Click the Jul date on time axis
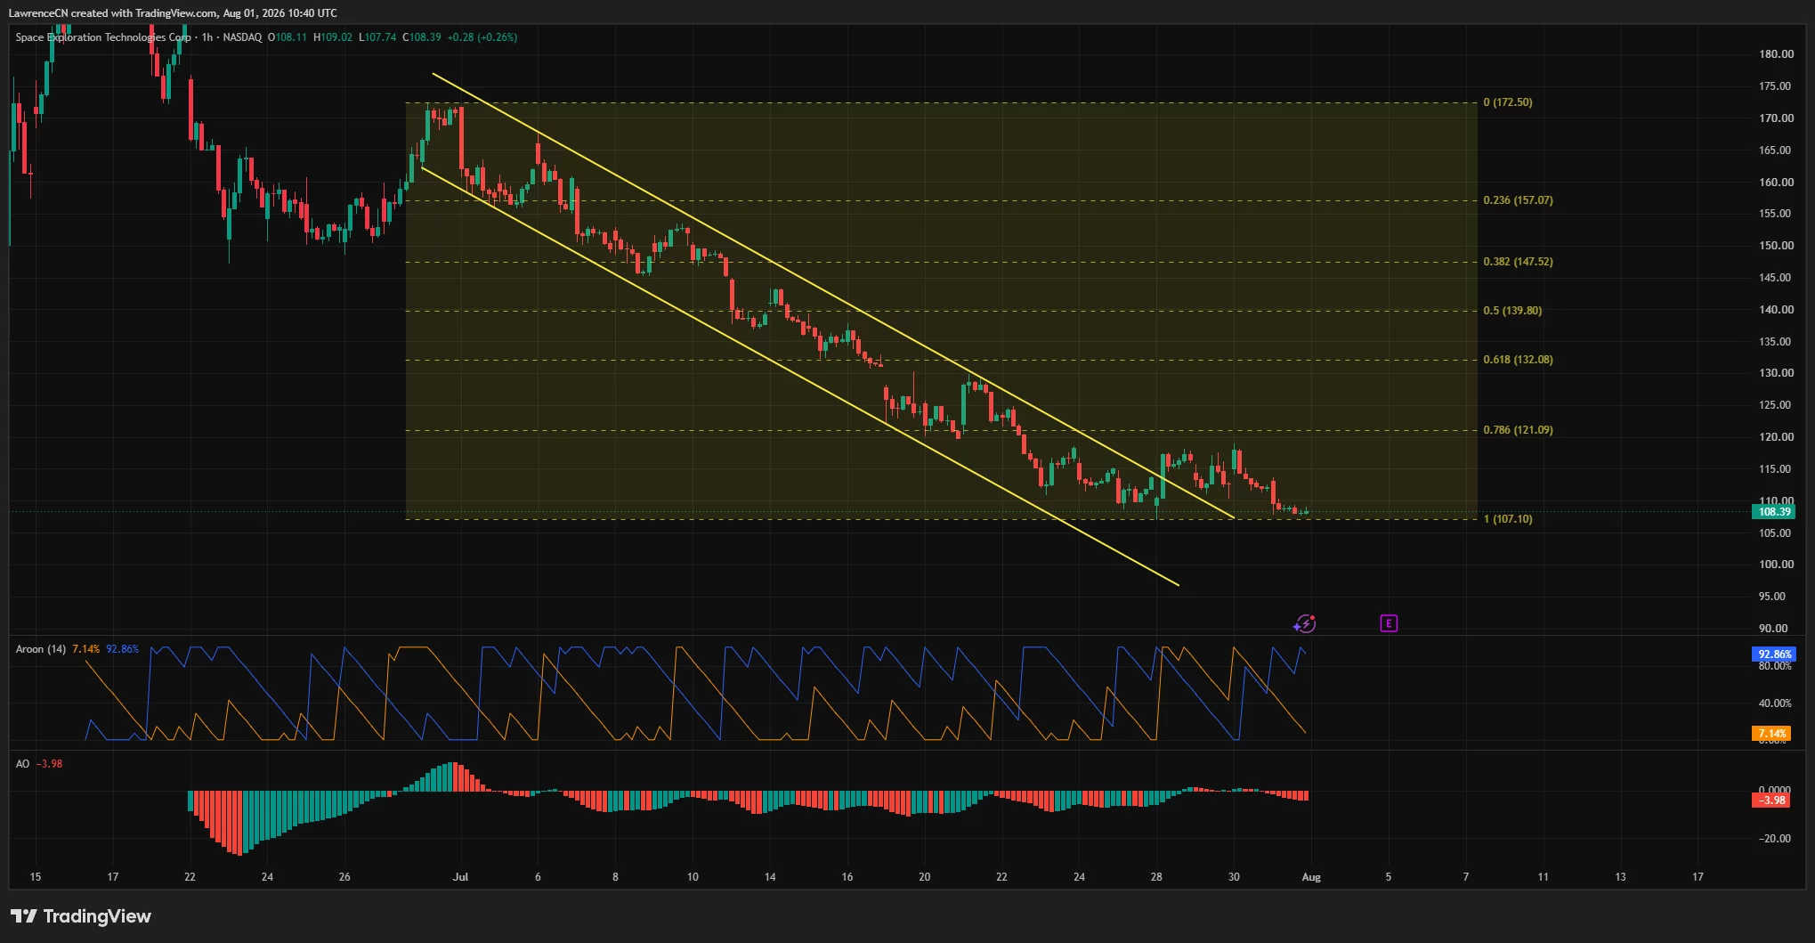Viewport: 1815px width, 943px height. click(x=460, y=877)
